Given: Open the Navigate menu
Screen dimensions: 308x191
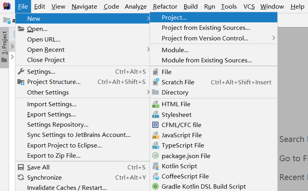Looking at the screenshot, I should (x=84, y=7).
